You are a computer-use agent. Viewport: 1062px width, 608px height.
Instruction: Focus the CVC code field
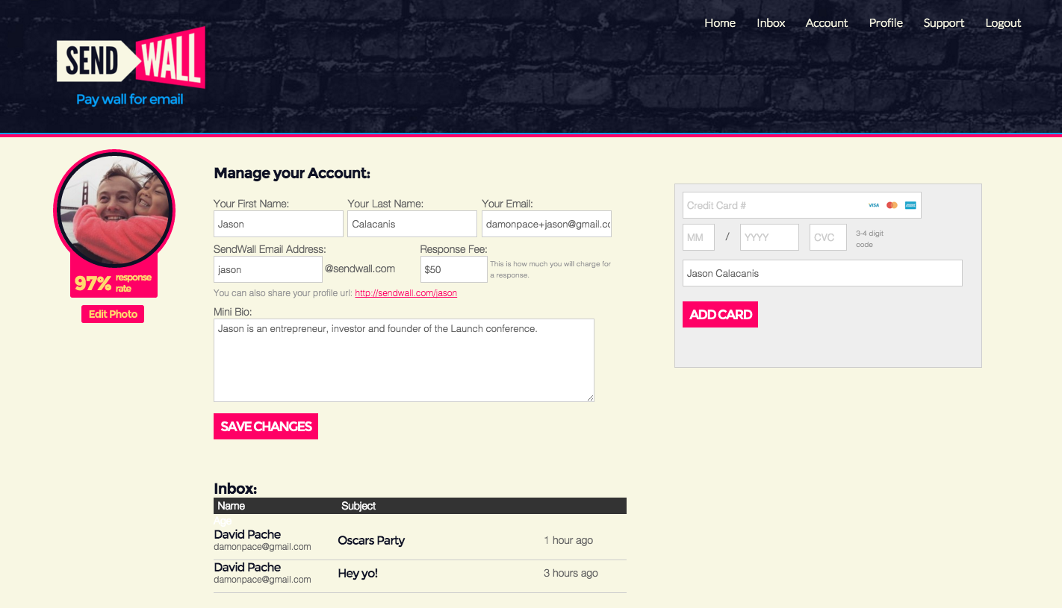(828, 237)
